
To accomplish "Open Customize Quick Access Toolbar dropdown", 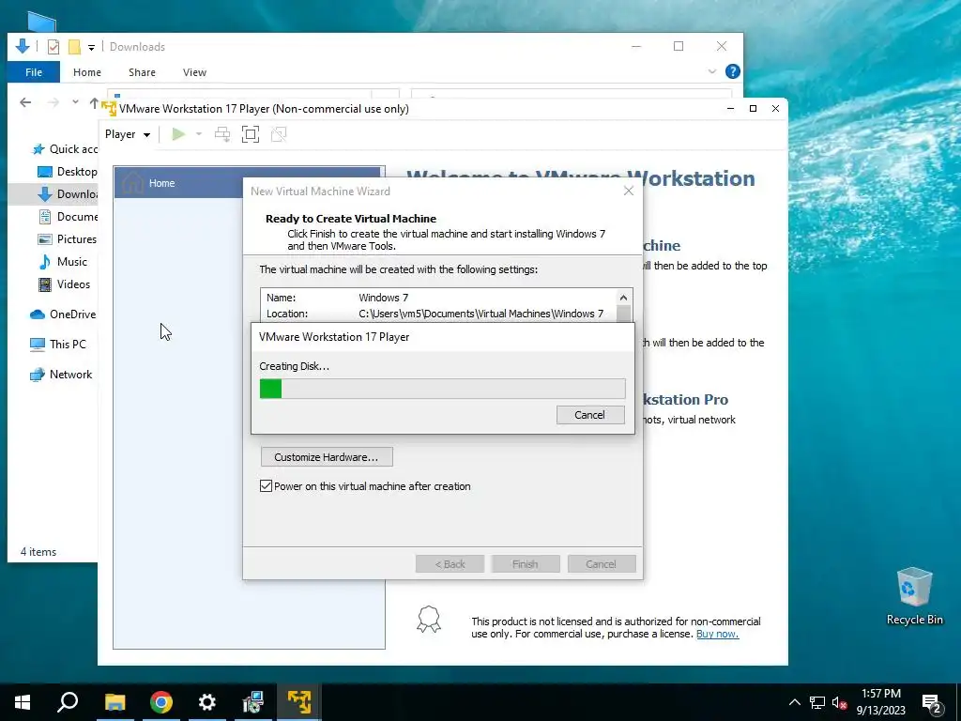I will click(x=91, y=47).
